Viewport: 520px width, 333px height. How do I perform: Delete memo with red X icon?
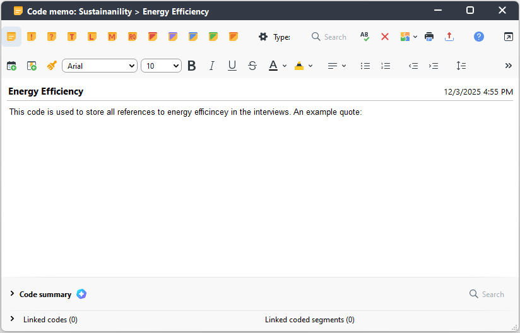[385, 37]
